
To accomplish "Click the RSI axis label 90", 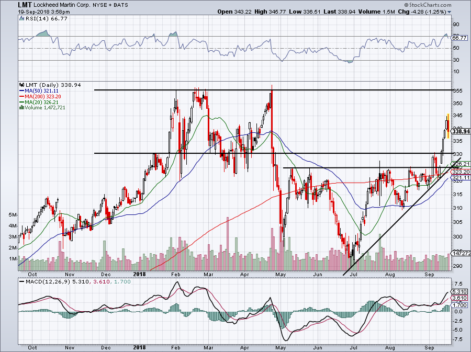I will [x=456, y=25].
